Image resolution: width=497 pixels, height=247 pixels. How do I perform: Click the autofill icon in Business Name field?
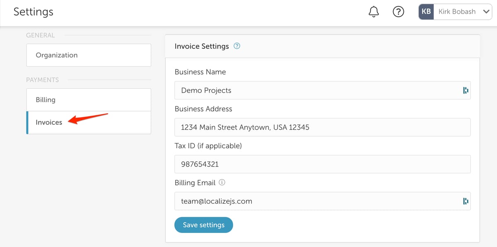pyautogui.click(x=466, y=90)
